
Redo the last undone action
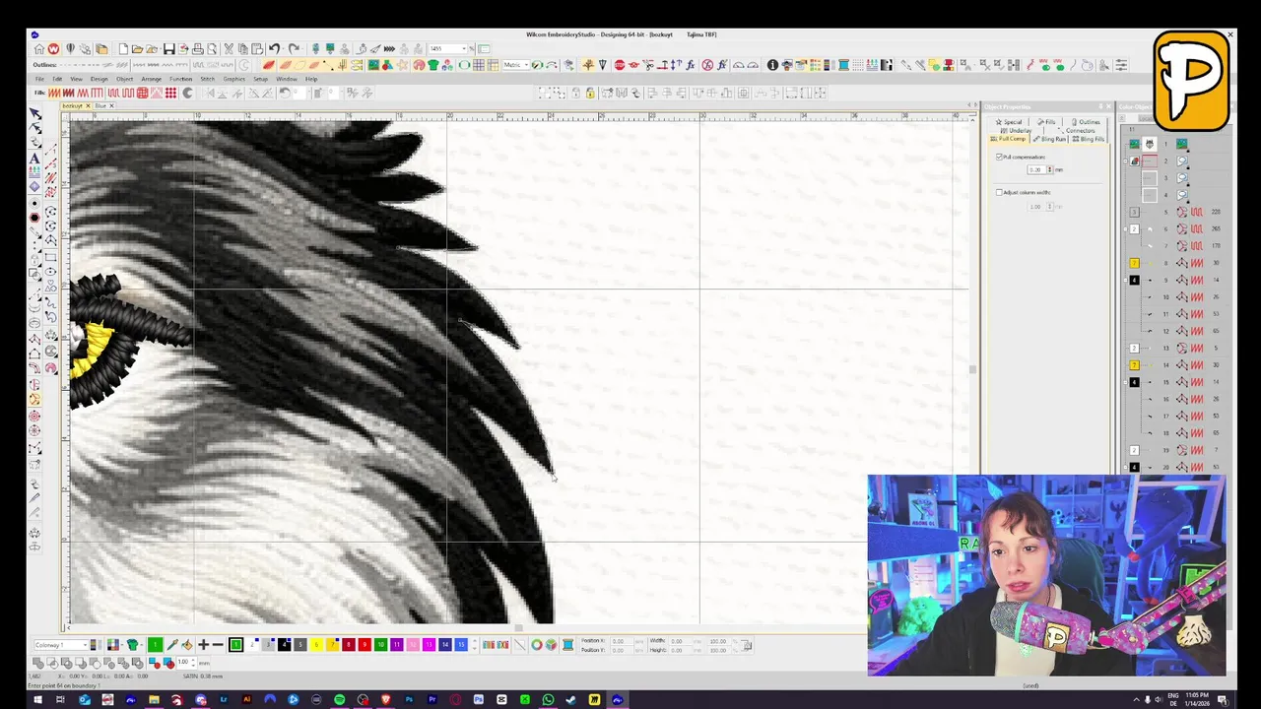295,48
